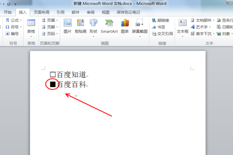The height and width of the screenshot is (155, 233).
Task: Insert a Chart into the document
Action: click(125, 26)
